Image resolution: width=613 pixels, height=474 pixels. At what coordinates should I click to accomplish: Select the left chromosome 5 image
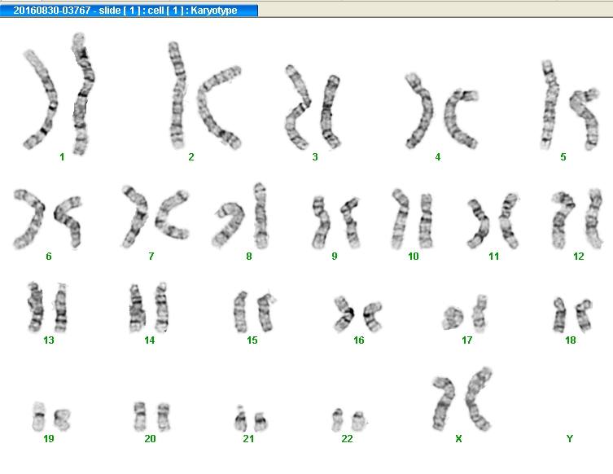[x=550, y=106]
